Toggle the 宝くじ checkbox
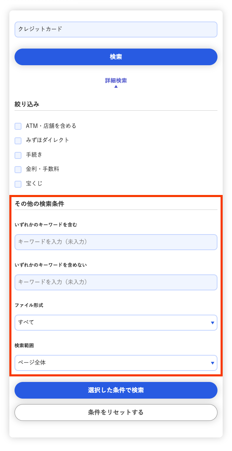The width and height of the screenshot is (232, 451). [x=18, y=184]
